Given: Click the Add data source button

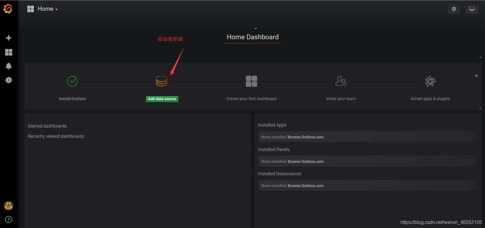Looking at the screenshot, I should (162, 99).
